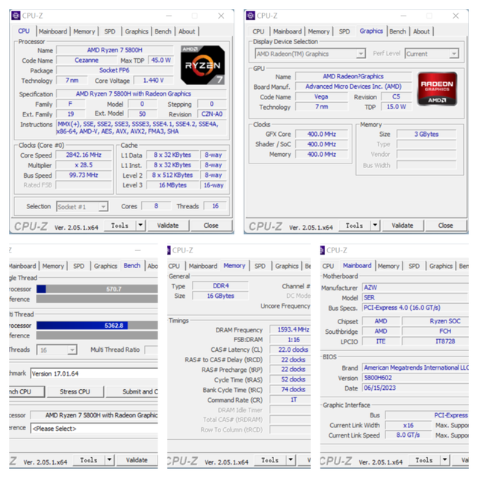Screen dimensions: 478x478
Task: Open Tools dropdown arrow in Bench window
Action: (110, 460)
